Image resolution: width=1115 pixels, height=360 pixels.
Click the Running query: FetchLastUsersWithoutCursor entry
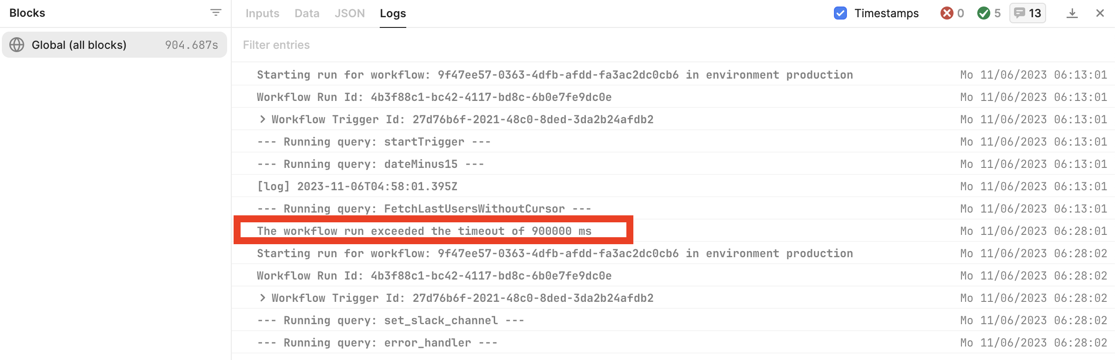coord(424,209)
